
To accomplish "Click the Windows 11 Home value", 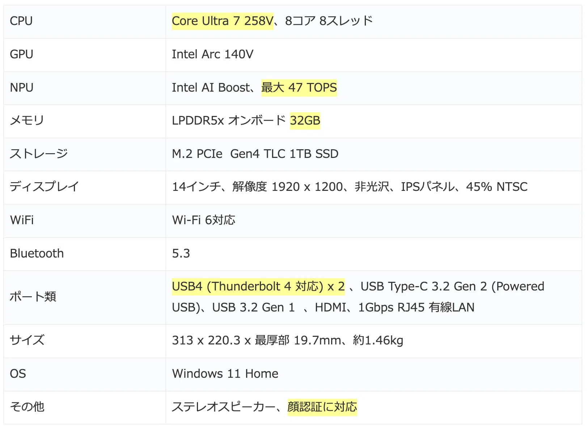I will 225,374.
